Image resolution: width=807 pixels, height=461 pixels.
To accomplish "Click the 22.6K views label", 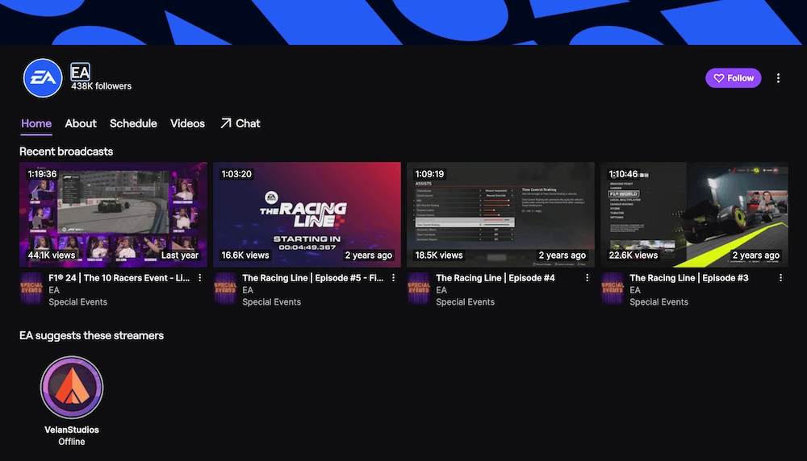I will coord(633,255).
